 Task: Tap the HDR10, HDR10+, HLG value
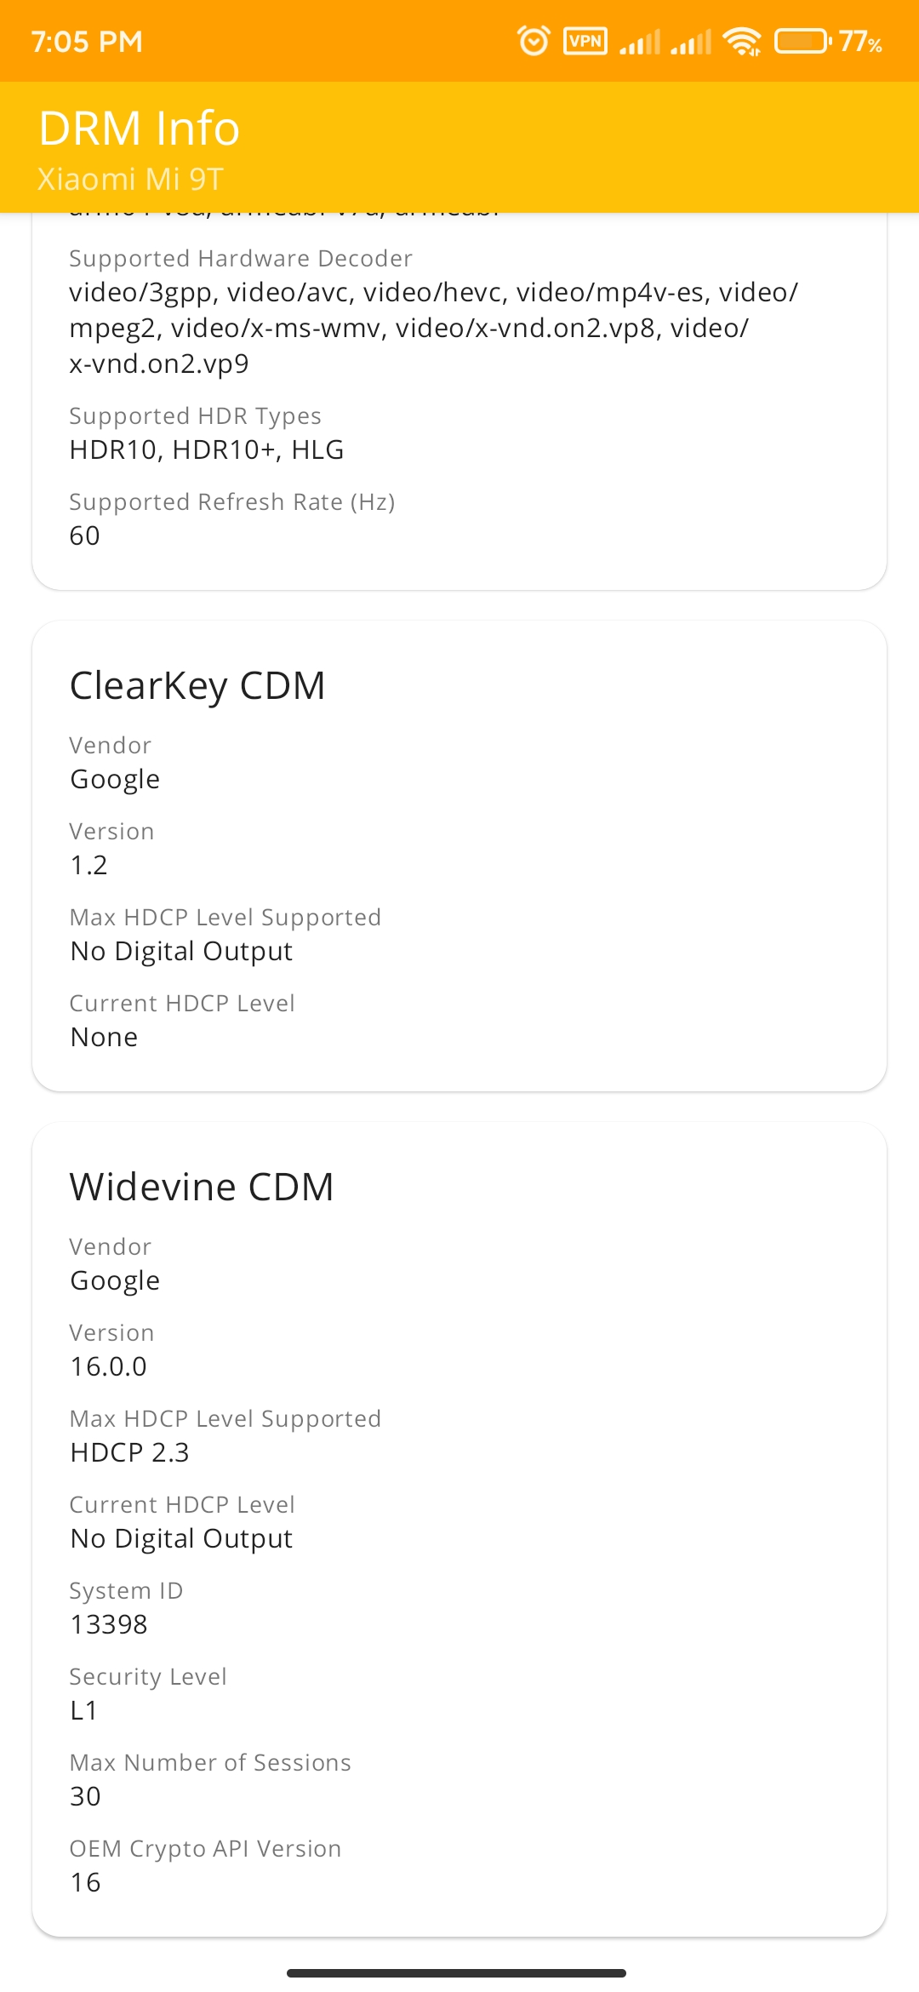(207, 449)
